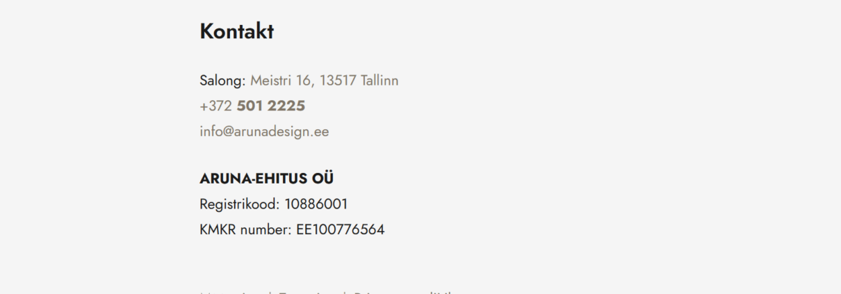Click the info@arunadesign.ee email link
This screenshot has width=841, height=294.
264,131
